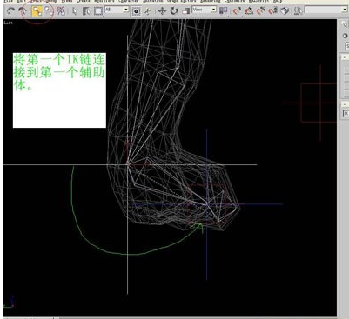
Task: Select the Bind to Space Warp tool
Action: pos(61,11)
